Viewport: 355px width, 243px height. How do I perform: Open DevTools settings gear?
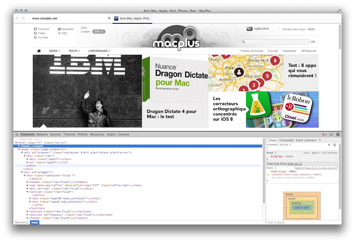(338, 135)
